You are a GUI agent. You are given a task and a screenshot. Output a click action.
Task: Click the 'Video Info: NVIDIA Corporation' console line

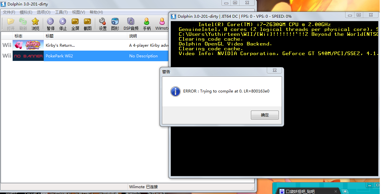coord(278,54)
